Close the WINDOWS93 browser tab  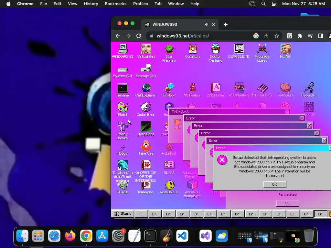(x=213, y=25)
